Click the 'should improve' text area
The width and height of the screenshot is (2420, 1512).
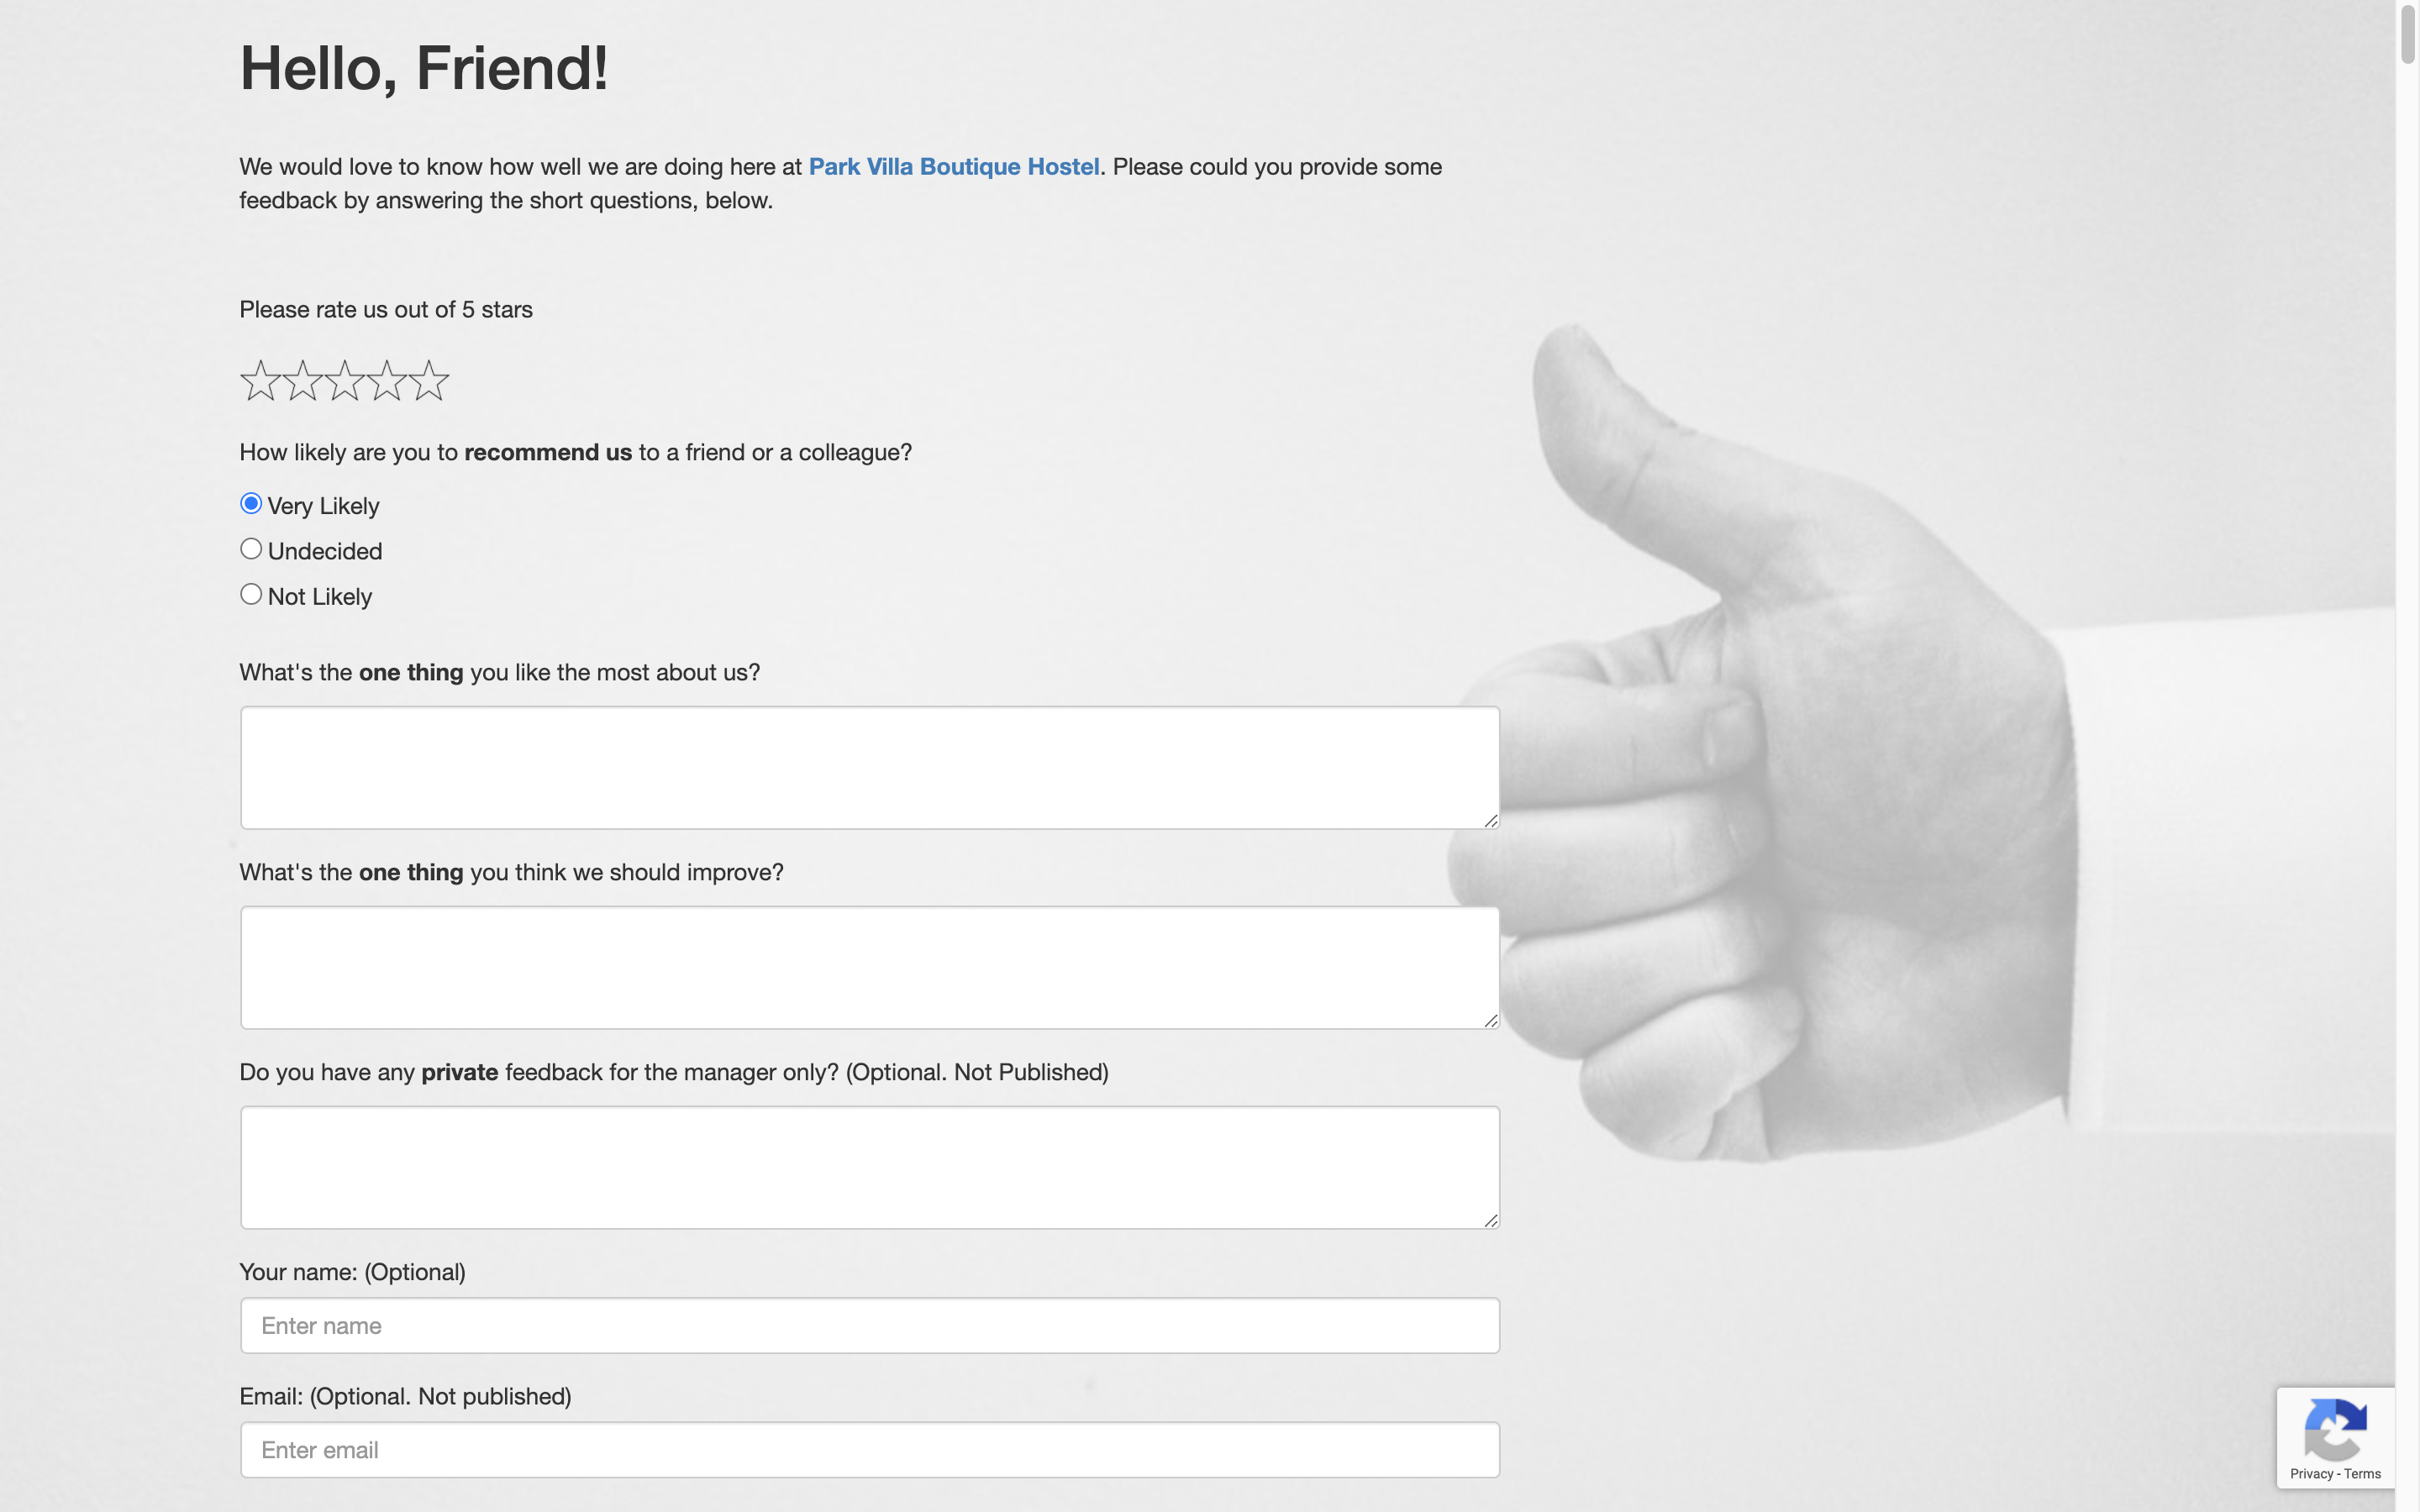pyautogui.click(x=869, y=968)
